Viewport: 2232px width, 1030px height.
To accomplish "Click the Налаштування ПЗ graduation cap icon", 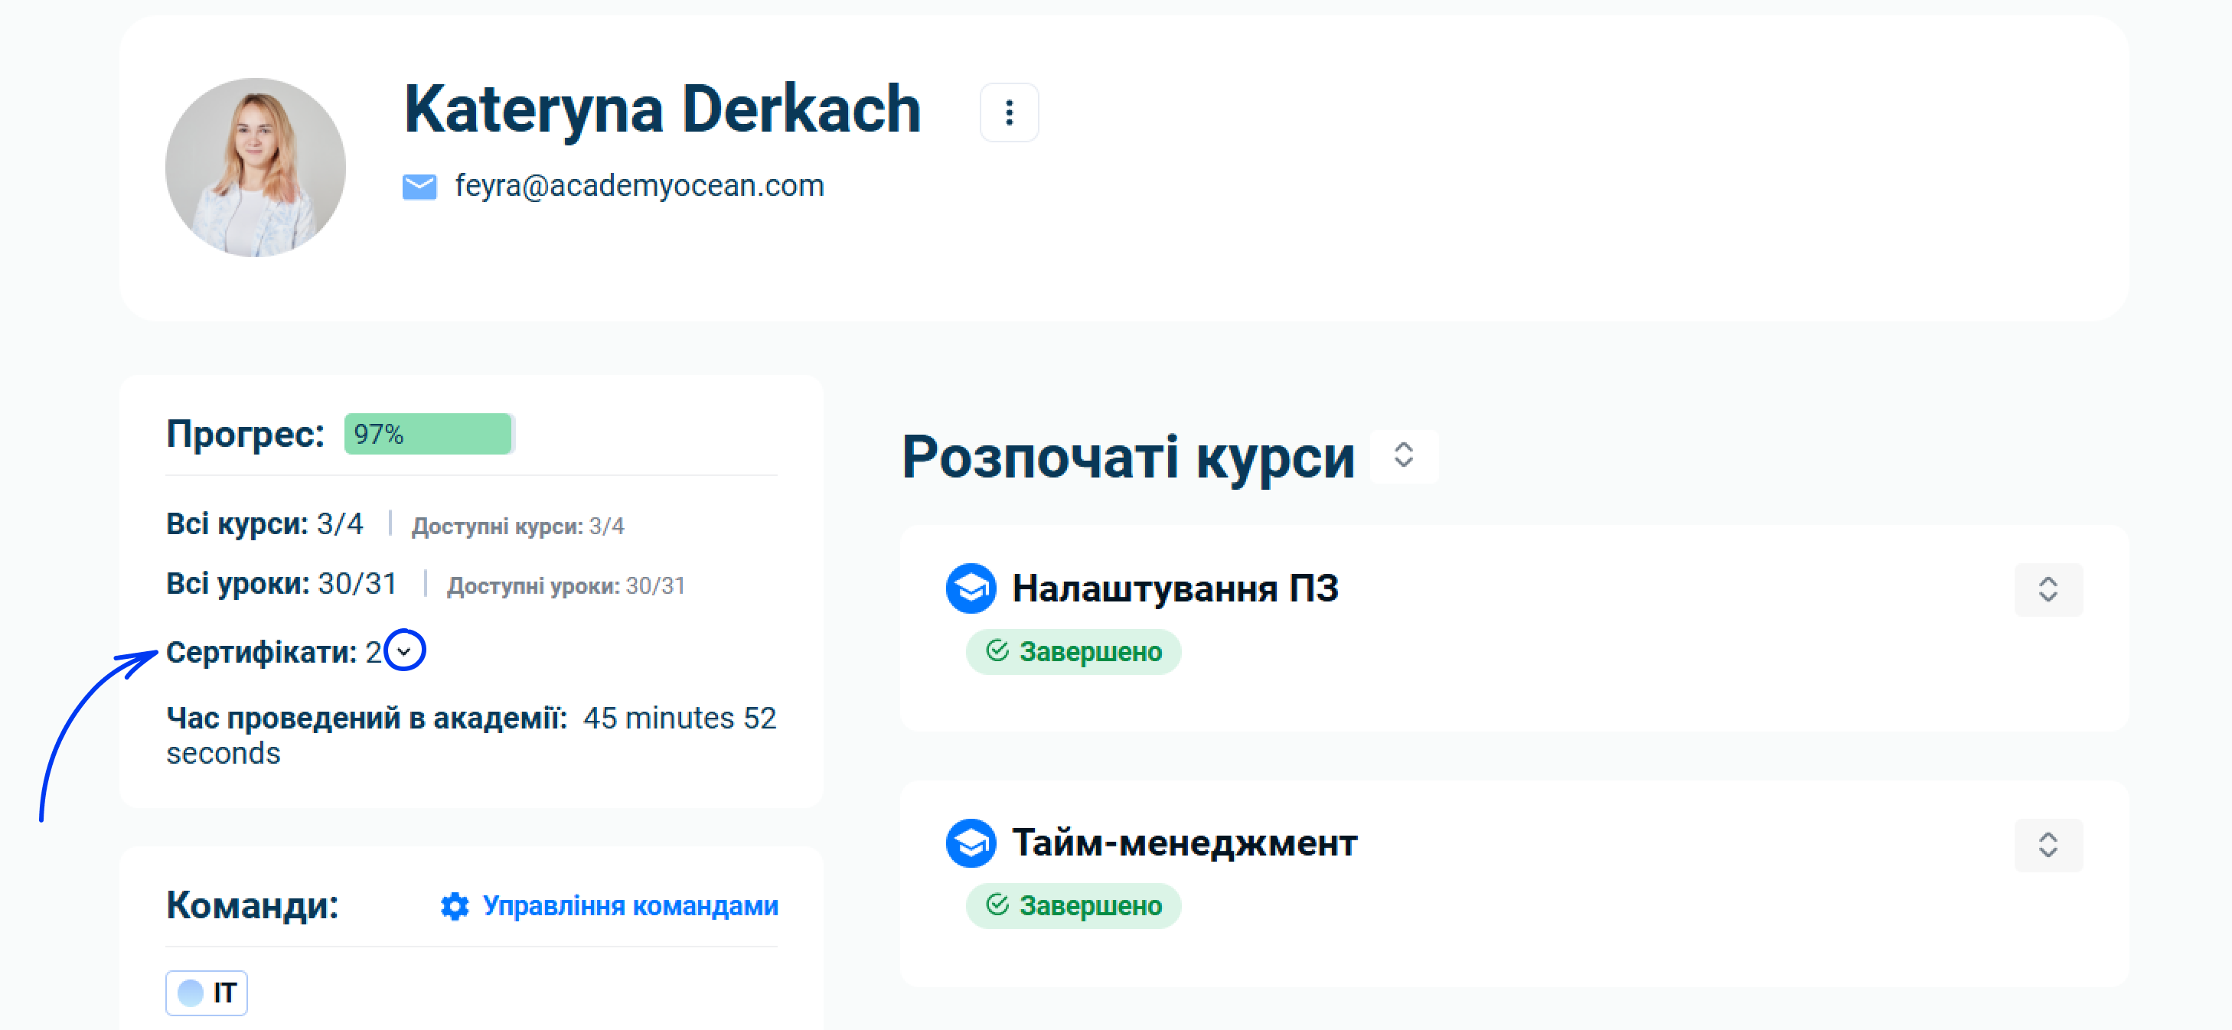I will (971, 588).
